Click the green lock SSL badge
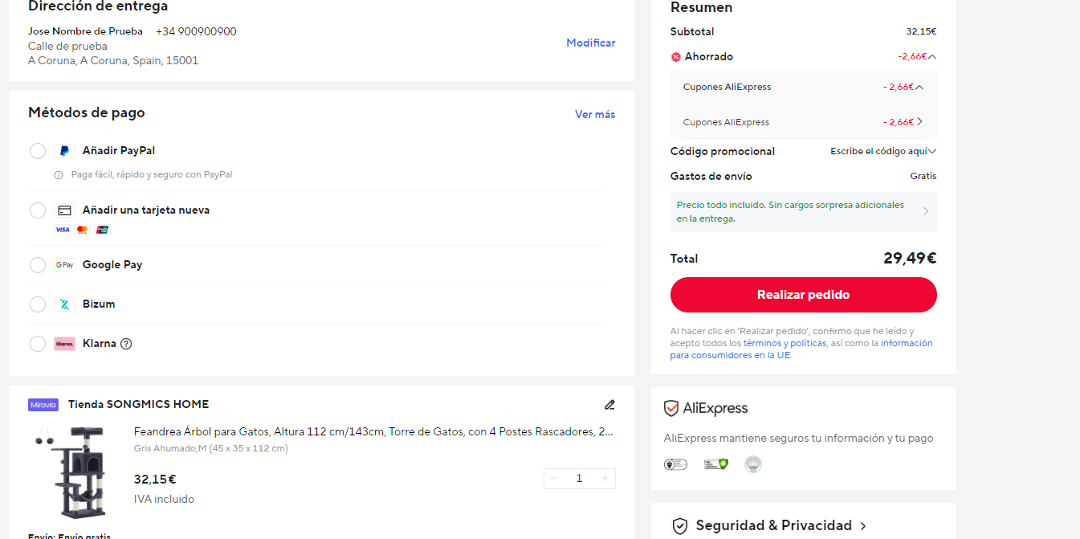The image size is (1080, 539). 715,464
